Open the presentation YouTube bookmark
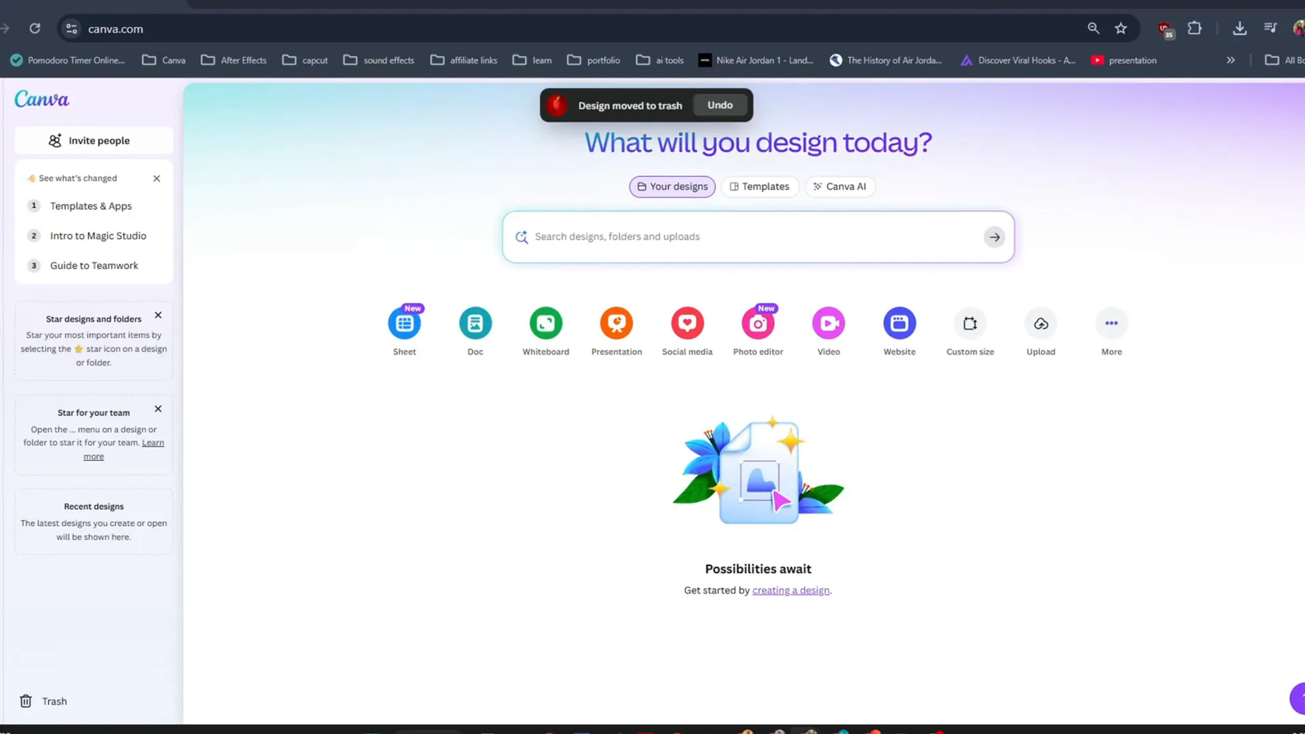Screen dimensions: 1305x734 (x=1124, y=60)
